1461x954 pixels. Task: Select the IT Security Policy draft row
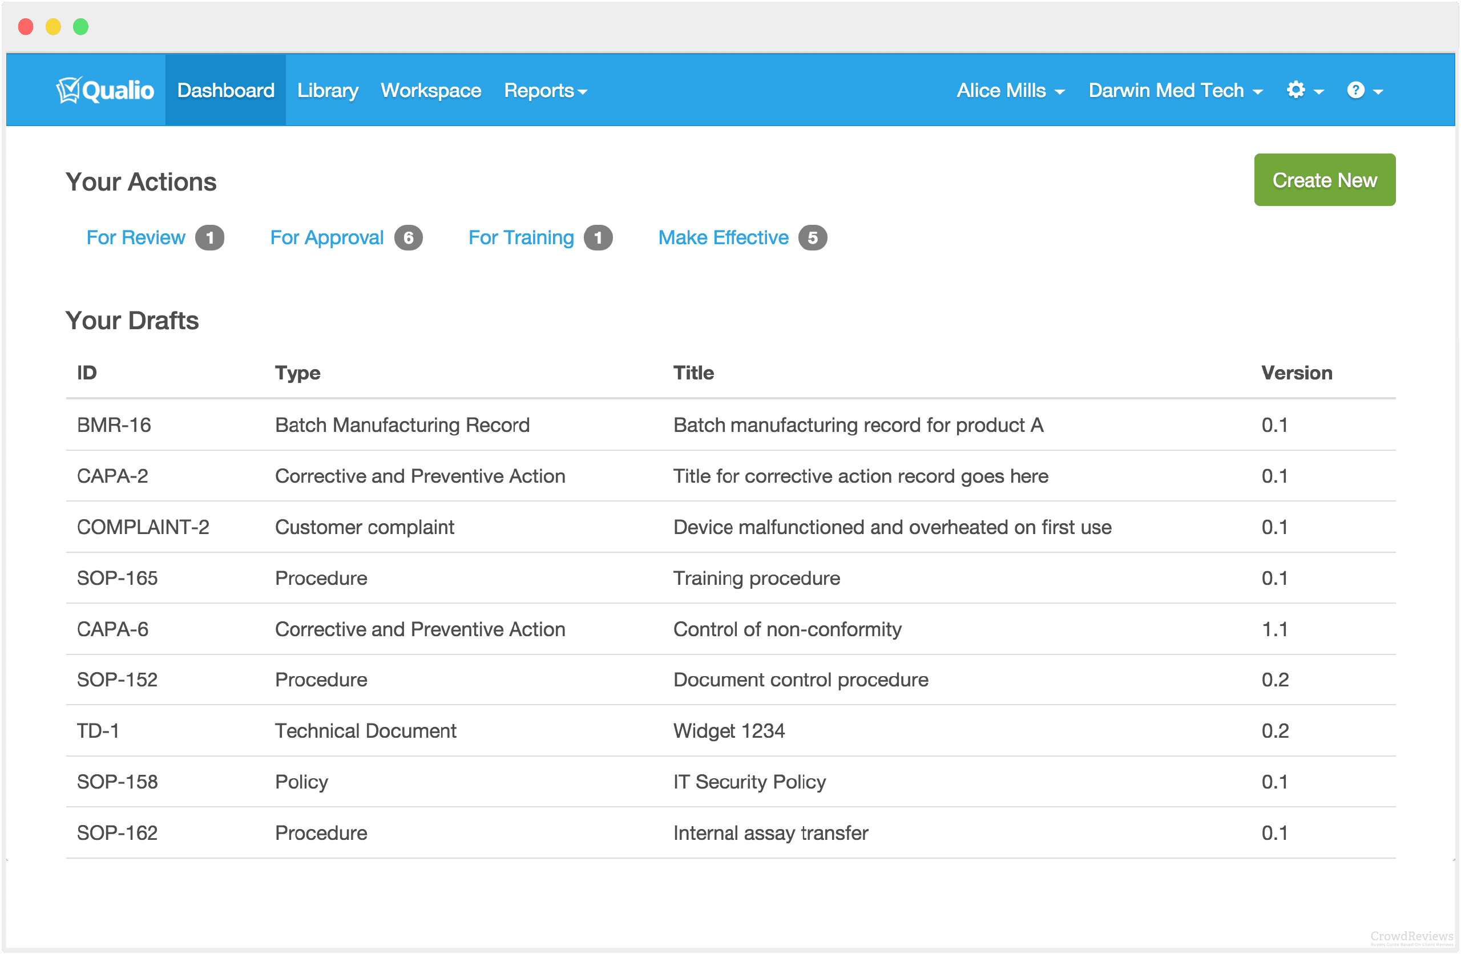[749, 782]
